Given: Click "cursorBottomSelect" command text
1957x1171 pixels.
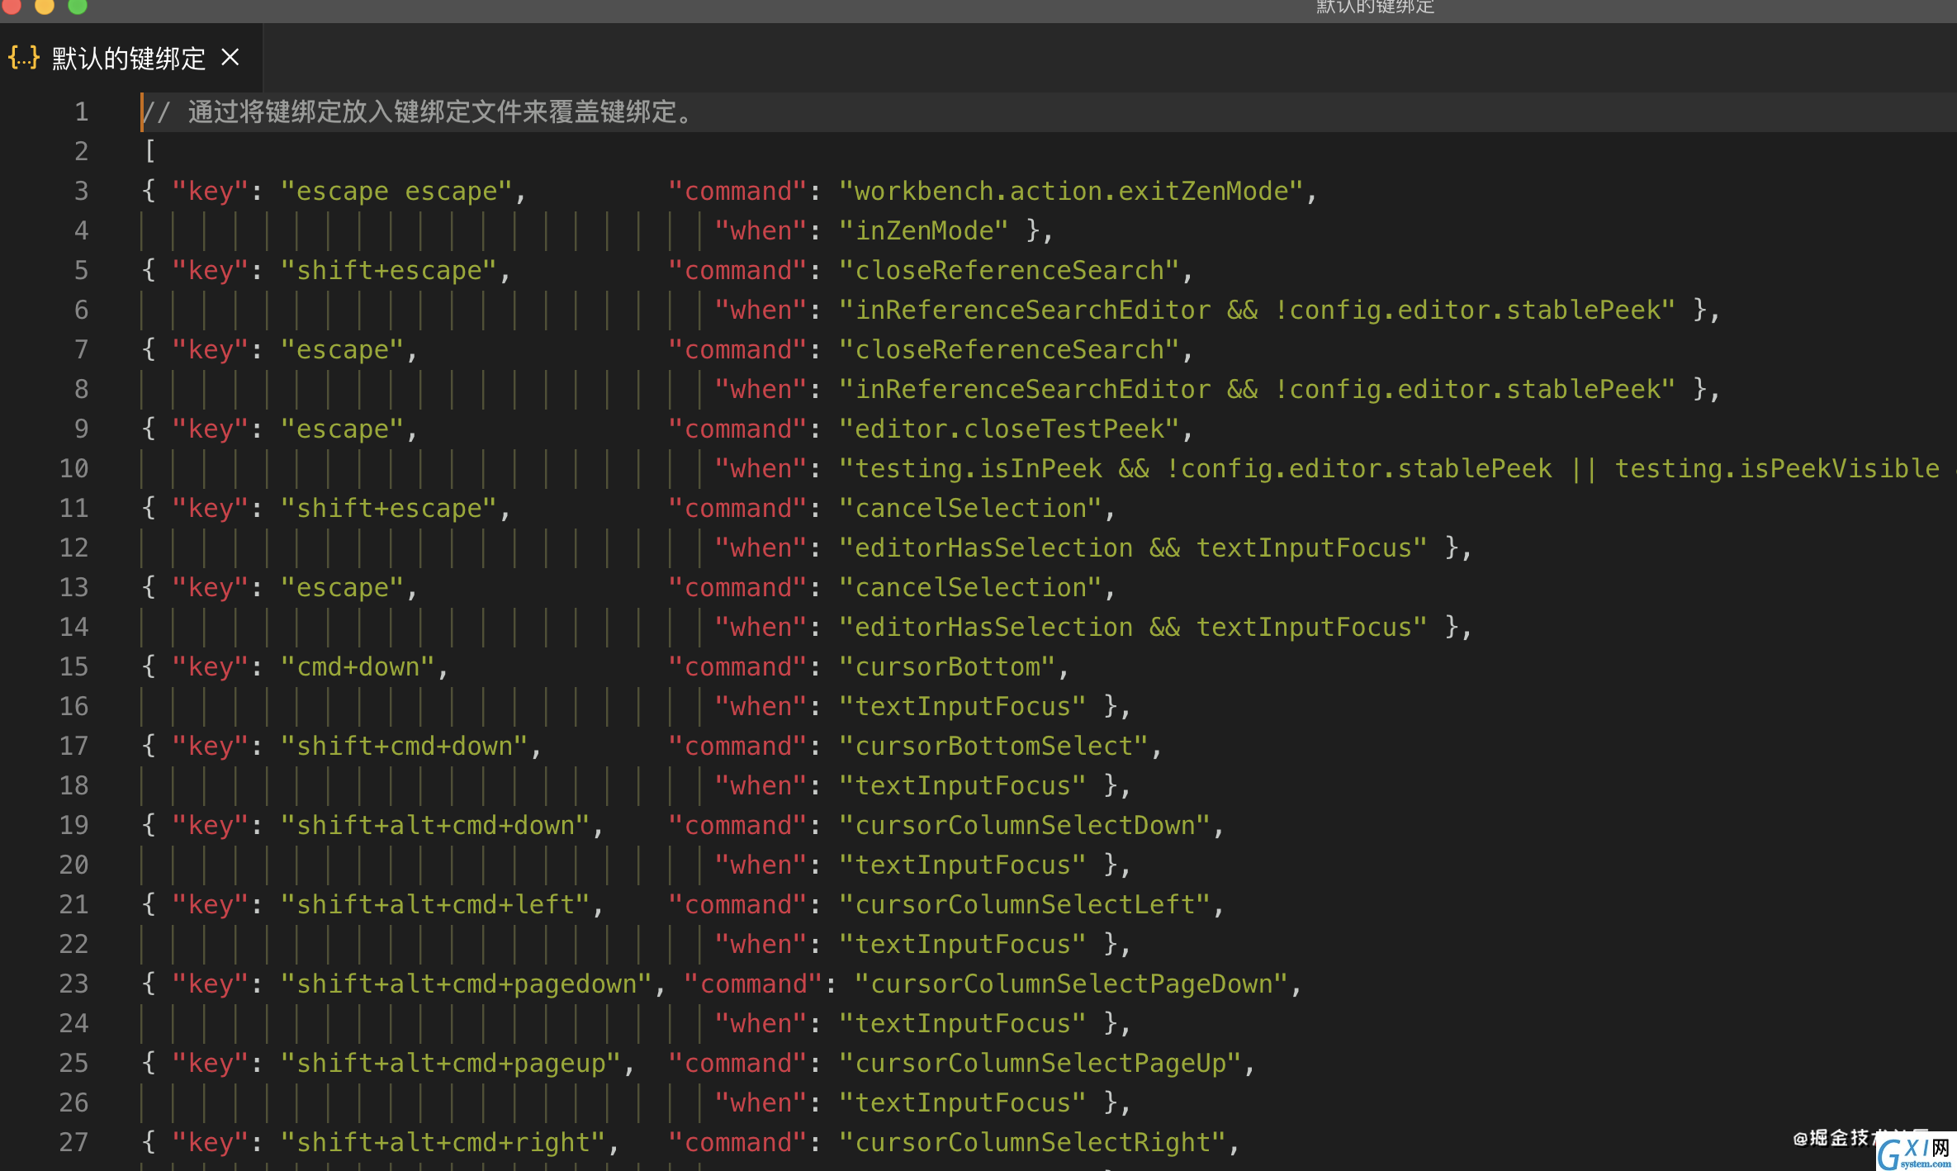Looking at the screenshot, I should [993, 746].
